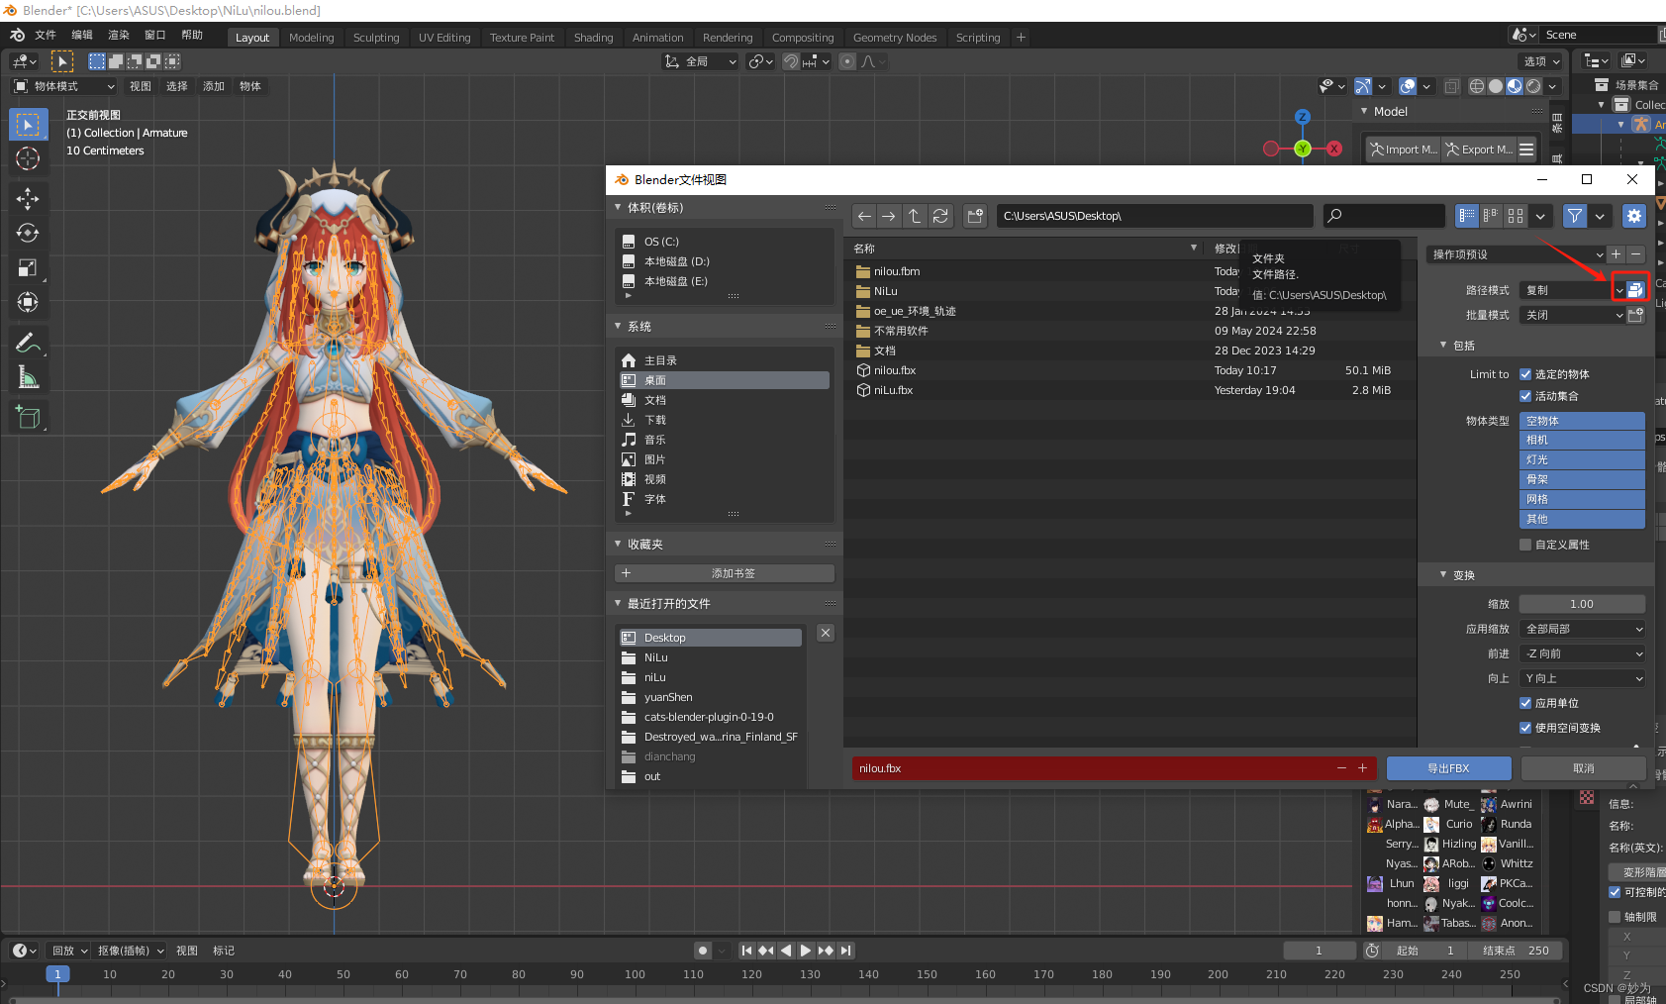Switch to the UV Editing workspace tab
This screenshot has height=1004, width=1666.
444,38
